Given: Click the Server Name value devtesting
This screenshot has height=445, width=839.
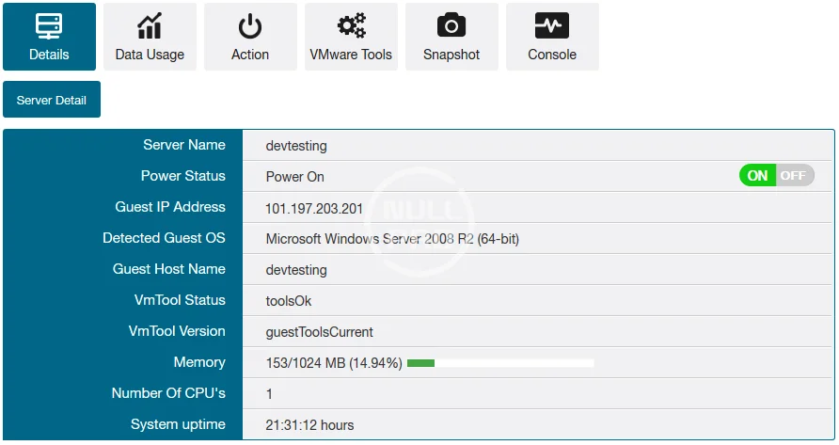Looking at the screenshot, I should (296, 146).
